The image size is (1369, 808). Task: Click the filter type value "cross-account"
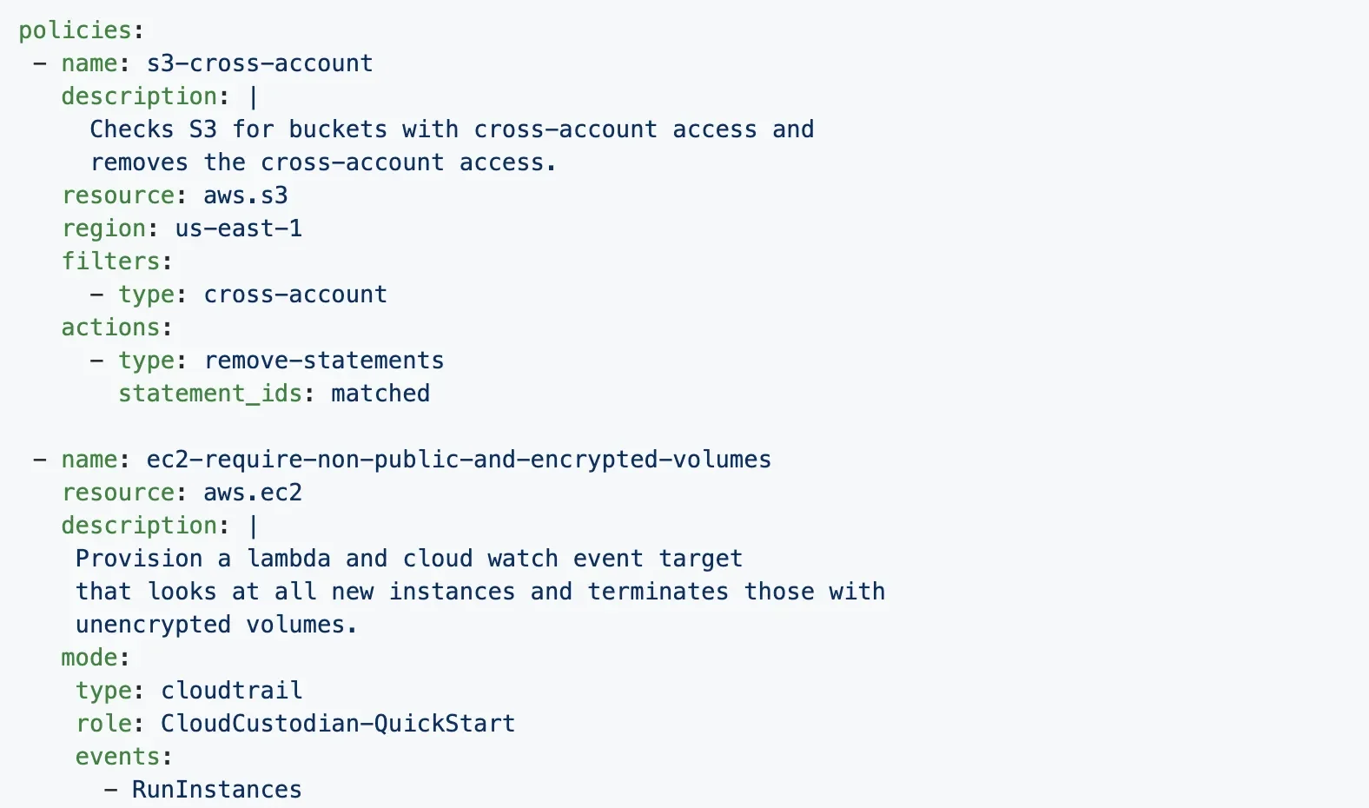pos(295,295)
